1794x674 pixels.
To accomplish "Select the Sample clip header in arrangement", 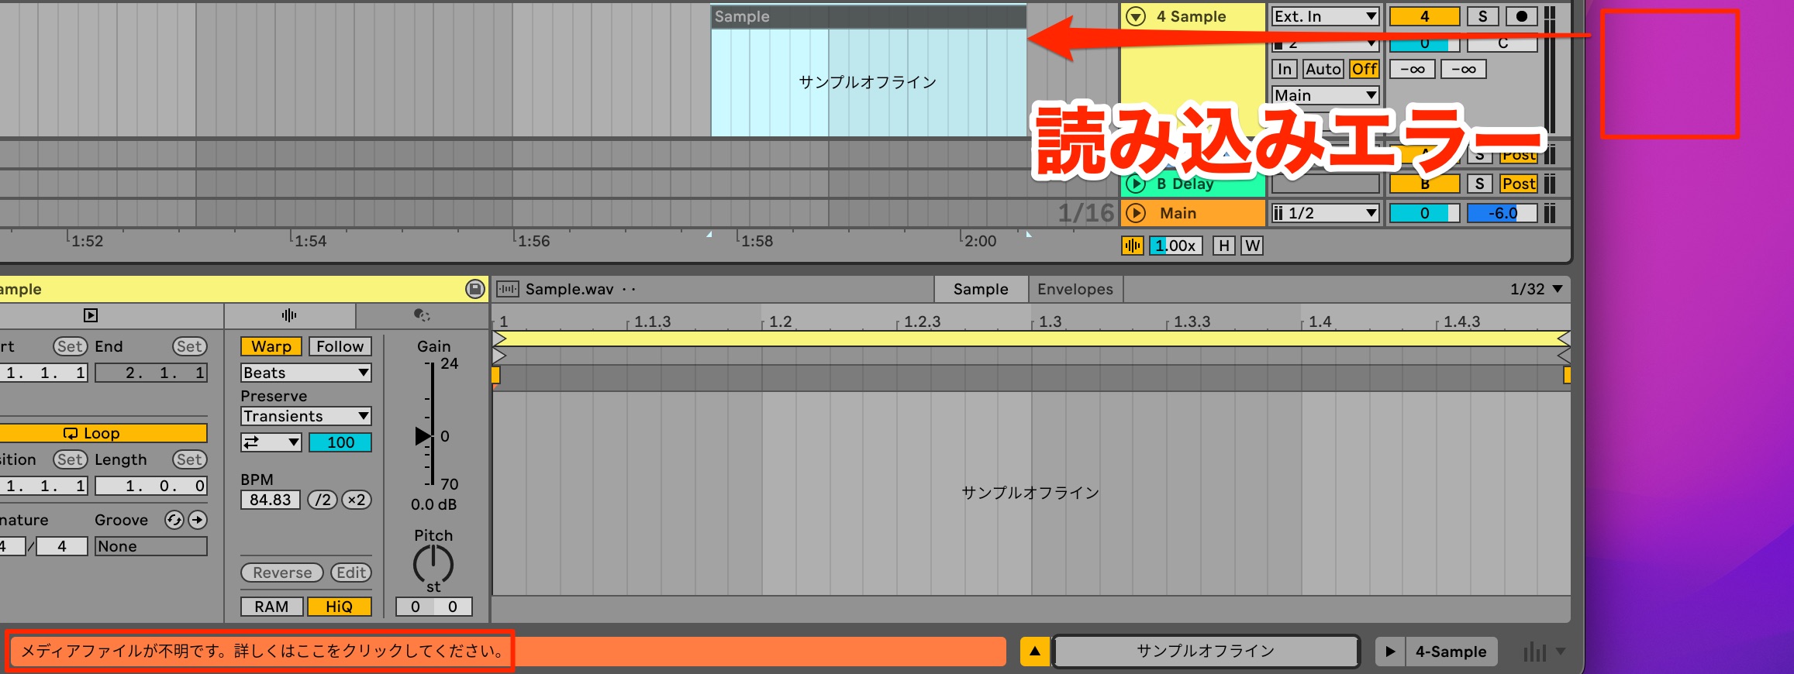I will click(868, 16).
